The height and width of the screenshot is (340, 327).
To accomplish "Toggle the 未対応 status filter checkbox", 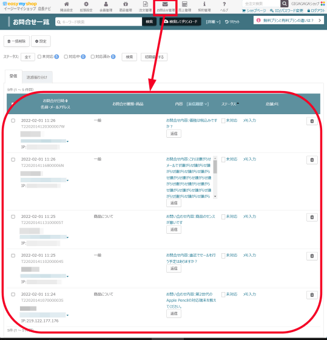I will point(39,56).
